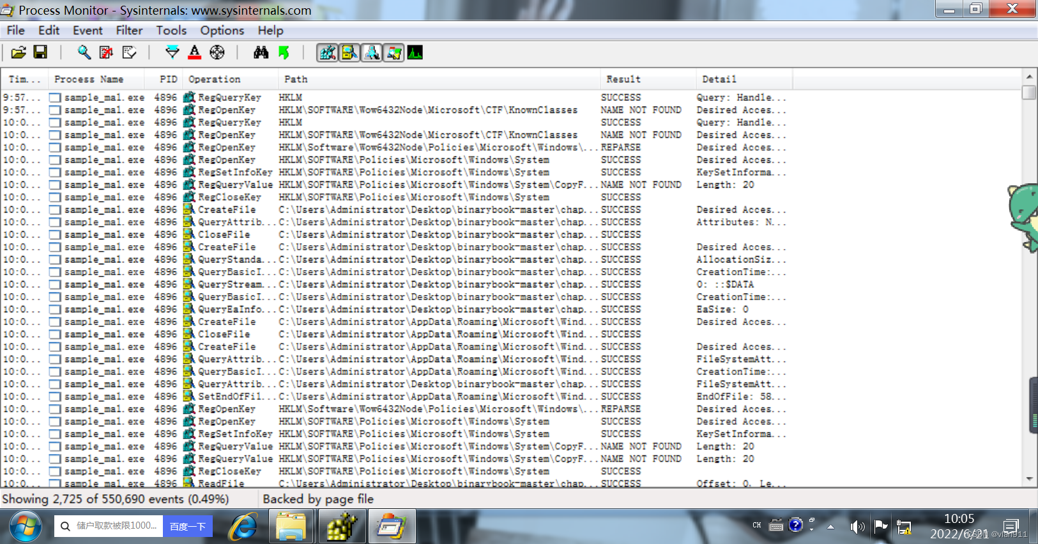
Task: Click the taskbar clock showing 10:05
Action: [x=959, y=526]
